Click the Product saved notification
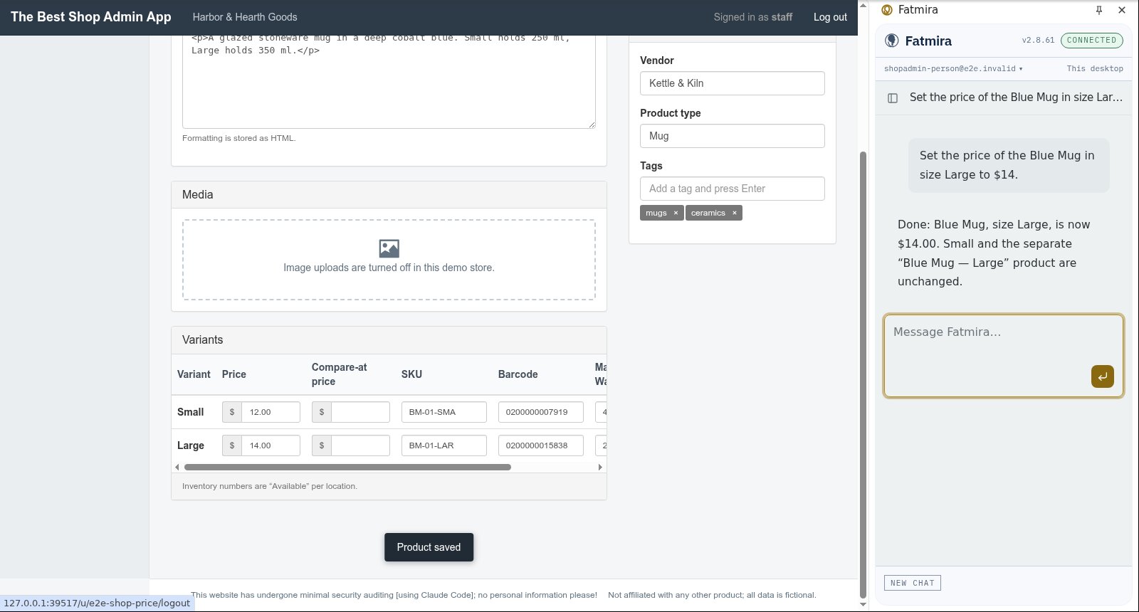Viewport: 1139px width, 612px height. pos(429,547)
